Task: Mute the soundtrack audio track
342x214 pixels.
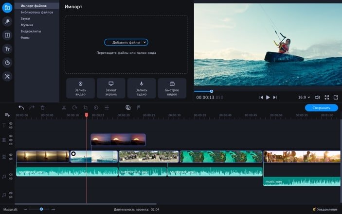Action: coord(11,174)
